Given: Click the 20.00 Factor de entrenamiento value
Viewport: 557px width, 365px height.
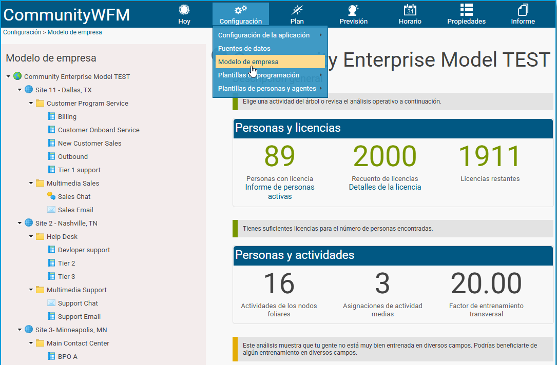Looking at the screenshot, I should pyautogui.click(x=486, y=283).
